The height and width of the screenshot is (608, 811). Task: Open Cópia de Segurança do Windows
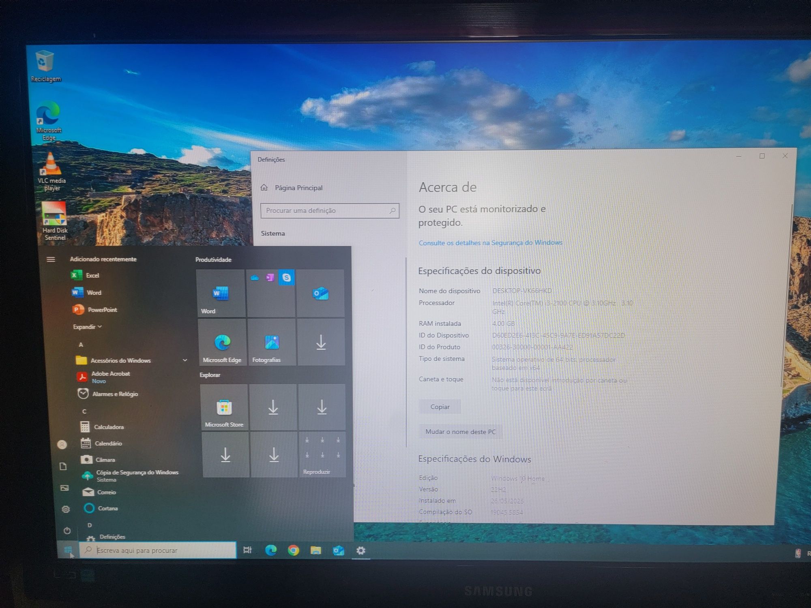(x=130, y=476)
